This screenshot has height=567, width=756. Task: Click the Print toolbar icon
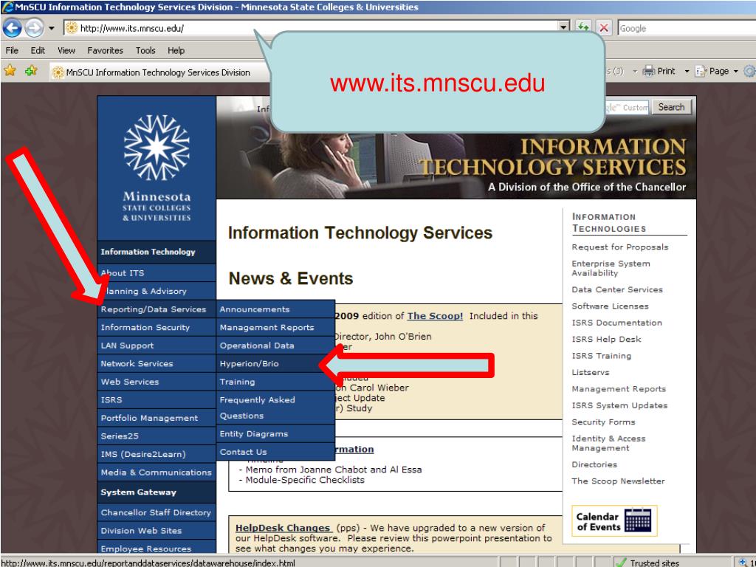659,71
